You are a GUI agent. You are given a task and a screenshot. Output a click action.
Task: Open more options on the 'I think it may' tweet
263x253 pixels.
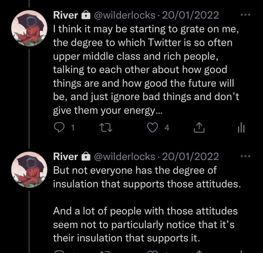coord(245,15)
